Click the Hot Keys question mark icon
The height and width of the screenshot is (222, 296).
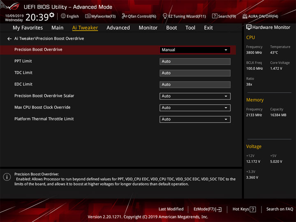252,209
